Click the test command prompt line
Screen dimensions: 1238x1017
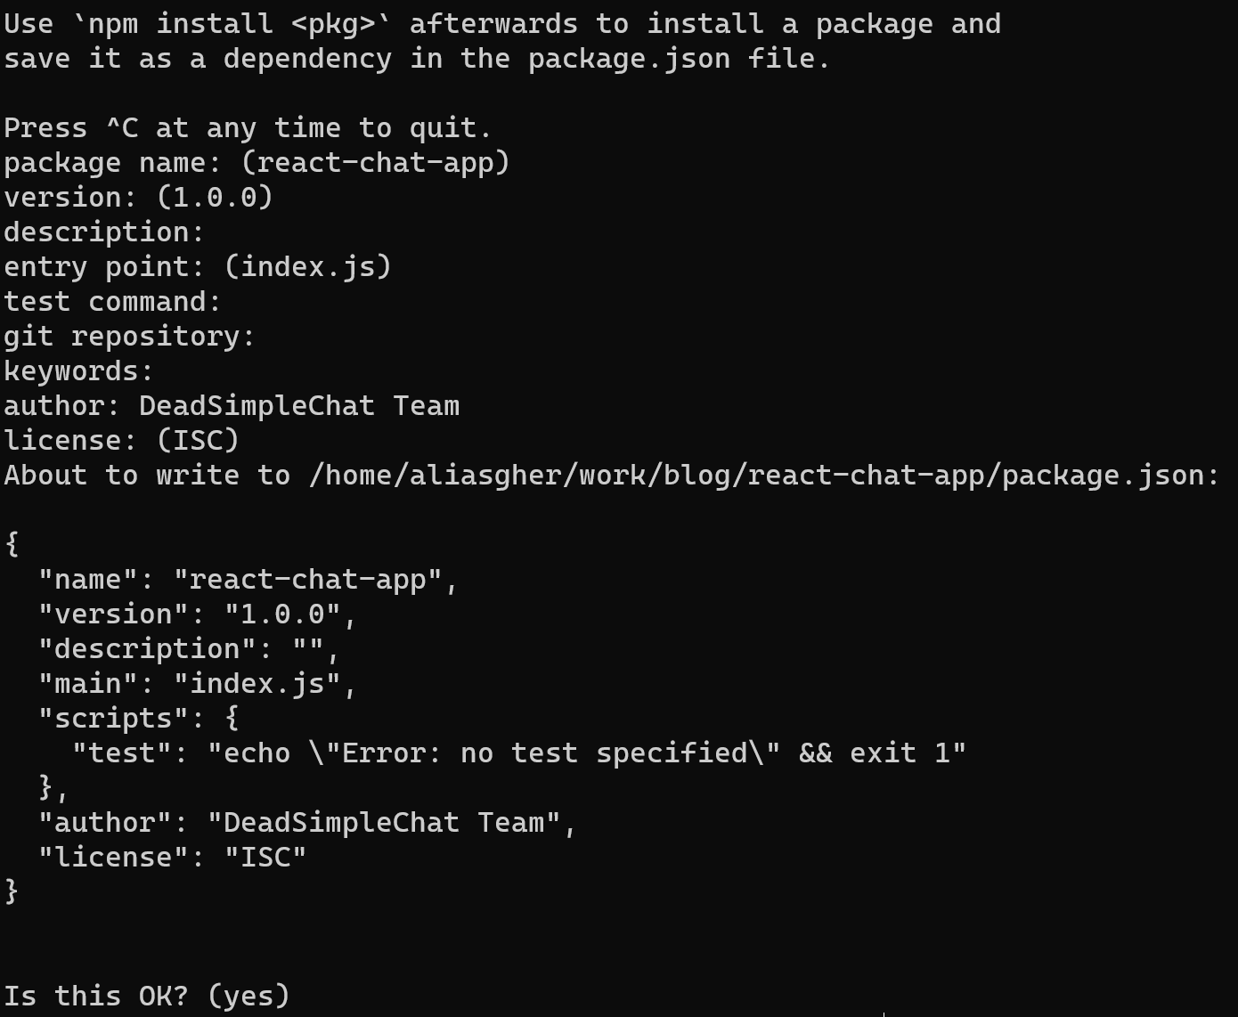[x=112, y=302]
